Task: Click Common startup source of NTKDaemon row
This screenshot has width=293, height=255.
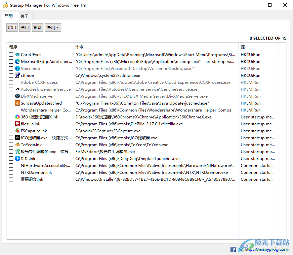Action: click(x=257, y=172)
